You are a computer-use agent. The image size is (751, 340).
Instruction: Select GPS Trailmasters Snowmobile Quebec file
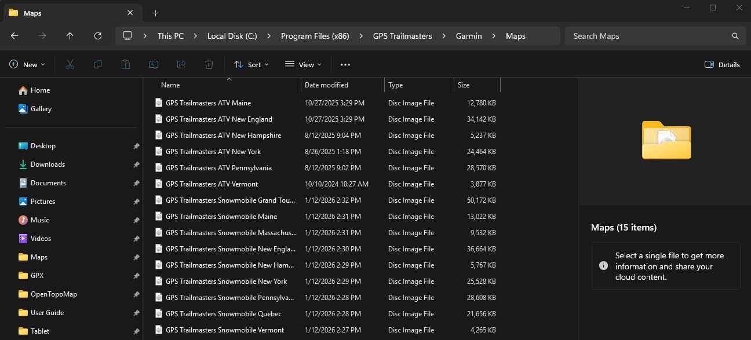(223, 314)
